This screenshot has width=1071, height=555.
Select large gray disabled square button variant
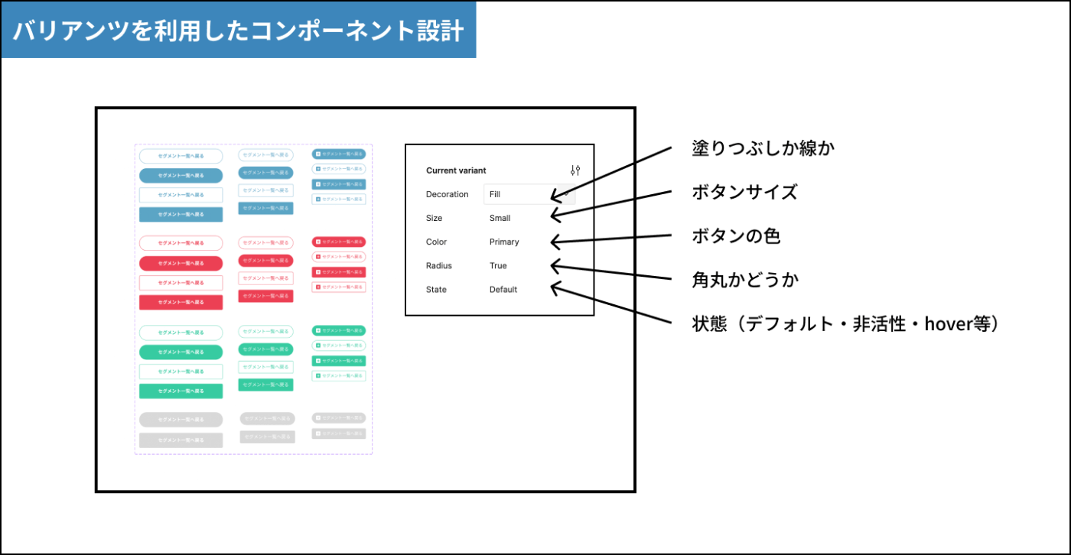(x=181, y=440)
